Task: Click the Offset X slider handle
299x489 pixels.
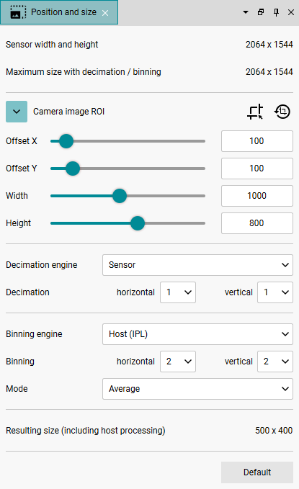Action: [66, 141]
